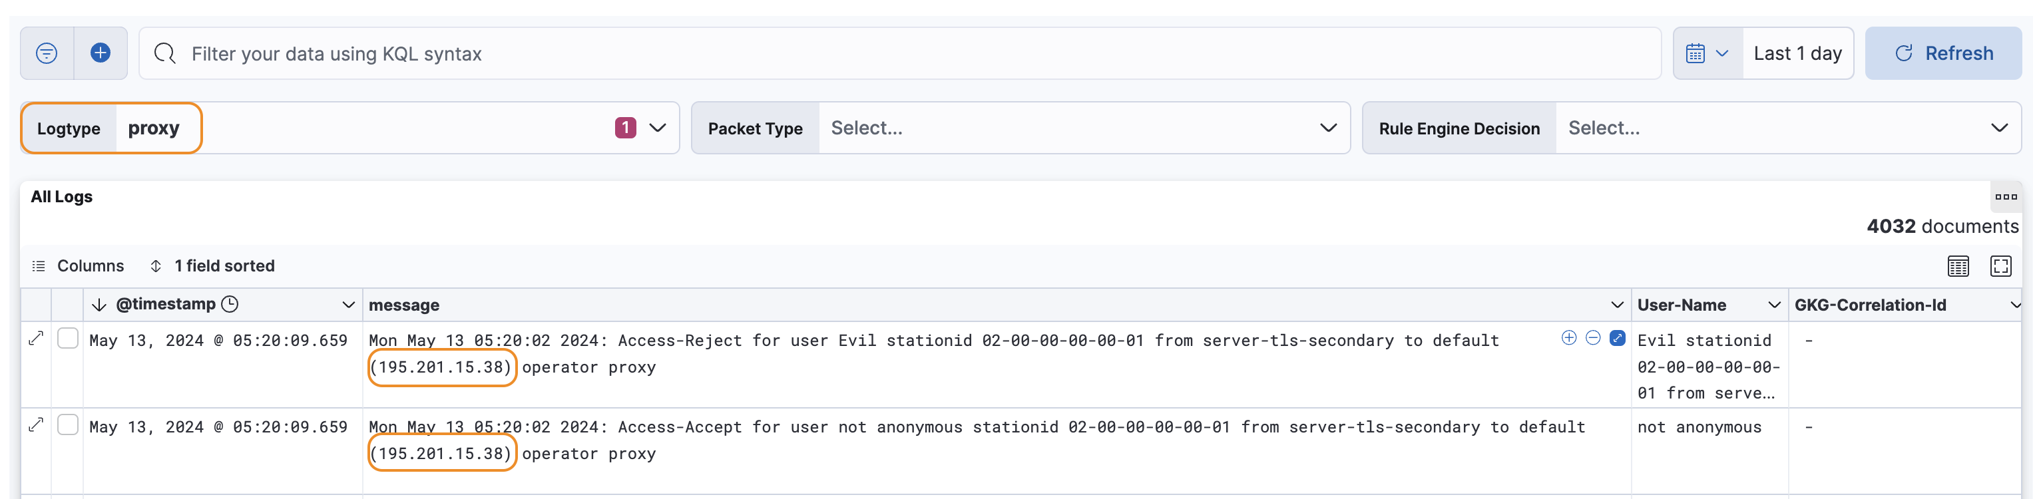Select the checkbox for the Access-Reject row

point(68,339)
